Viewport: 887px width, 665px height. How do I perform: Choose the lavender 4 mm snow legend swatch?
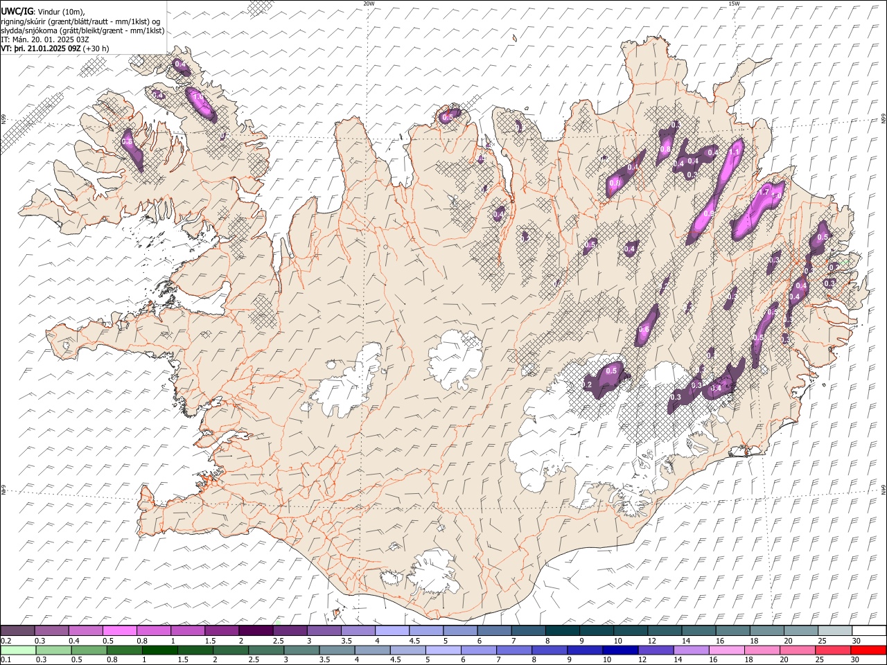pos(392,630)
